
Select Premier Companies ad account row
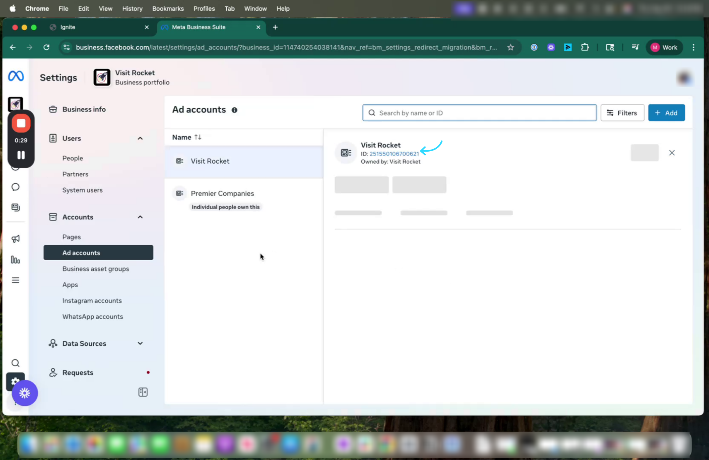pyautogui.click(x=244, y=199)
